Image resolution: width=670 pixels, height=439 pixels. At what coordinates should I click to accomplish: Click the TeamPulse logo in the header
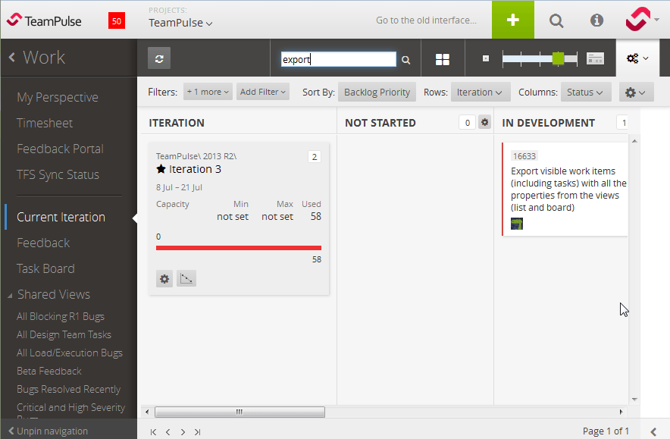click(x=44, y=20)
